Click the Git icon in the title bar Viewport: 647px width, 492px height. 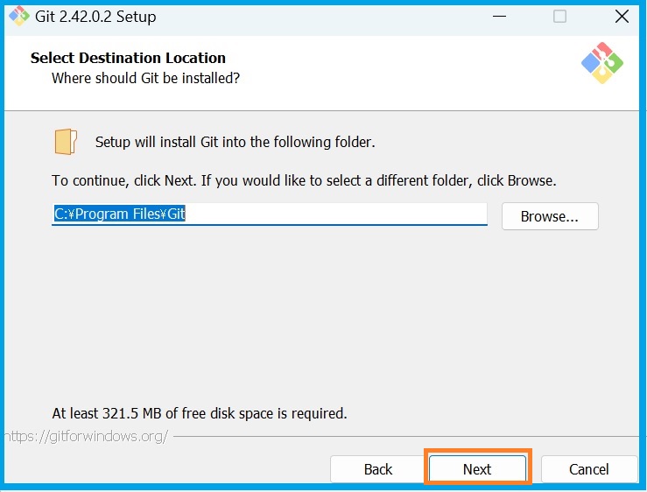(x=18, y=16)
